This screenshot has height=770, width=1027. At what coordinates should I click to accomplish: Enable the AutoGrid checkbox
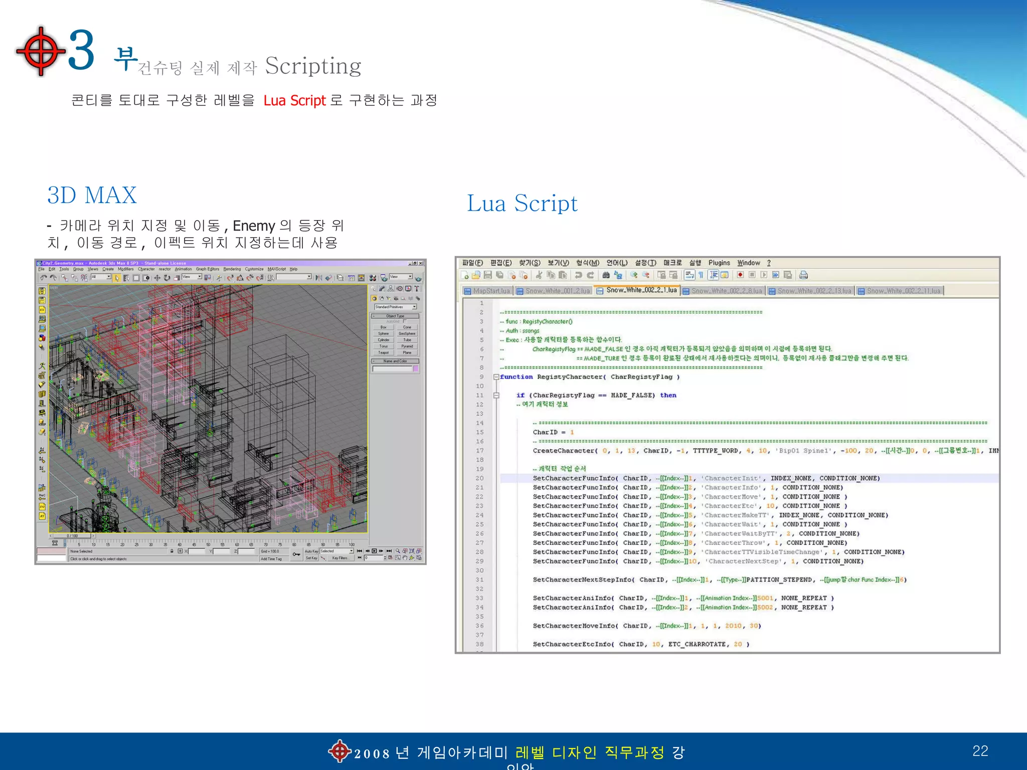404,321
